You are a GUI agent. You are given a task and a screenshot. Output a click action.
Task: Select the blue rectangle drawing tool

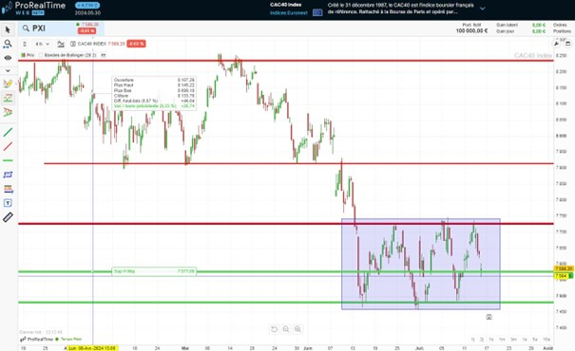(x=8, y=175)
